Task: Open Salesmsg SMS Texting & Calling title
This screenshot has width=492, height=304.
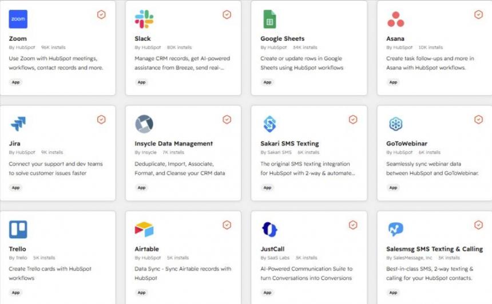Action: coord(435,249)
